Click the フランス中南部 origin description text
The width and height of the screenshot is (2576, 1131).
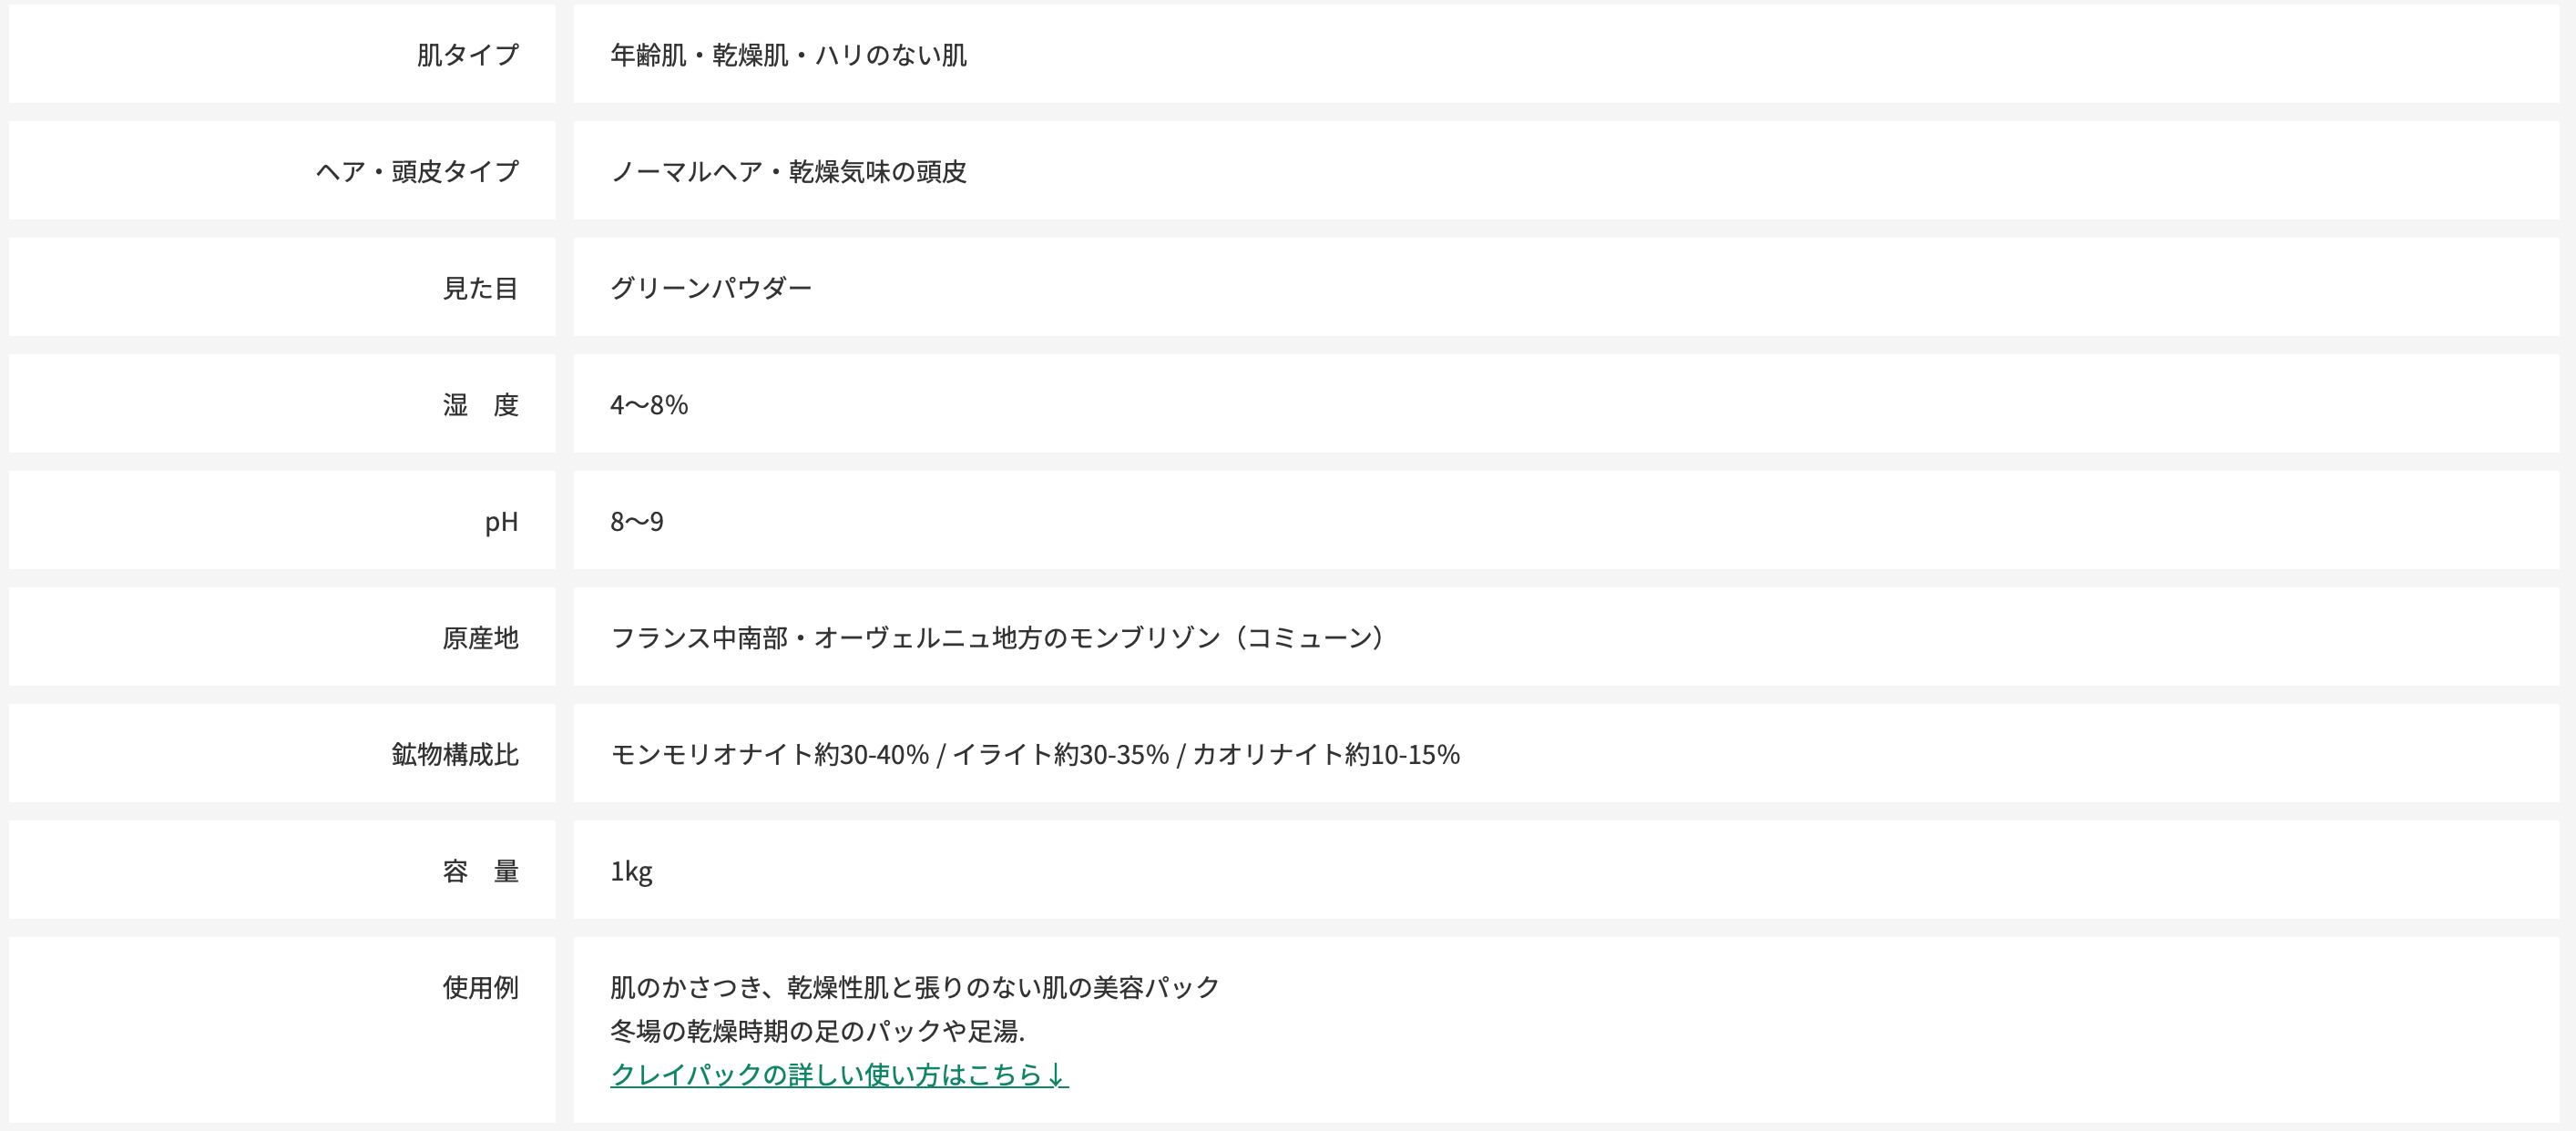pos(996,638)
